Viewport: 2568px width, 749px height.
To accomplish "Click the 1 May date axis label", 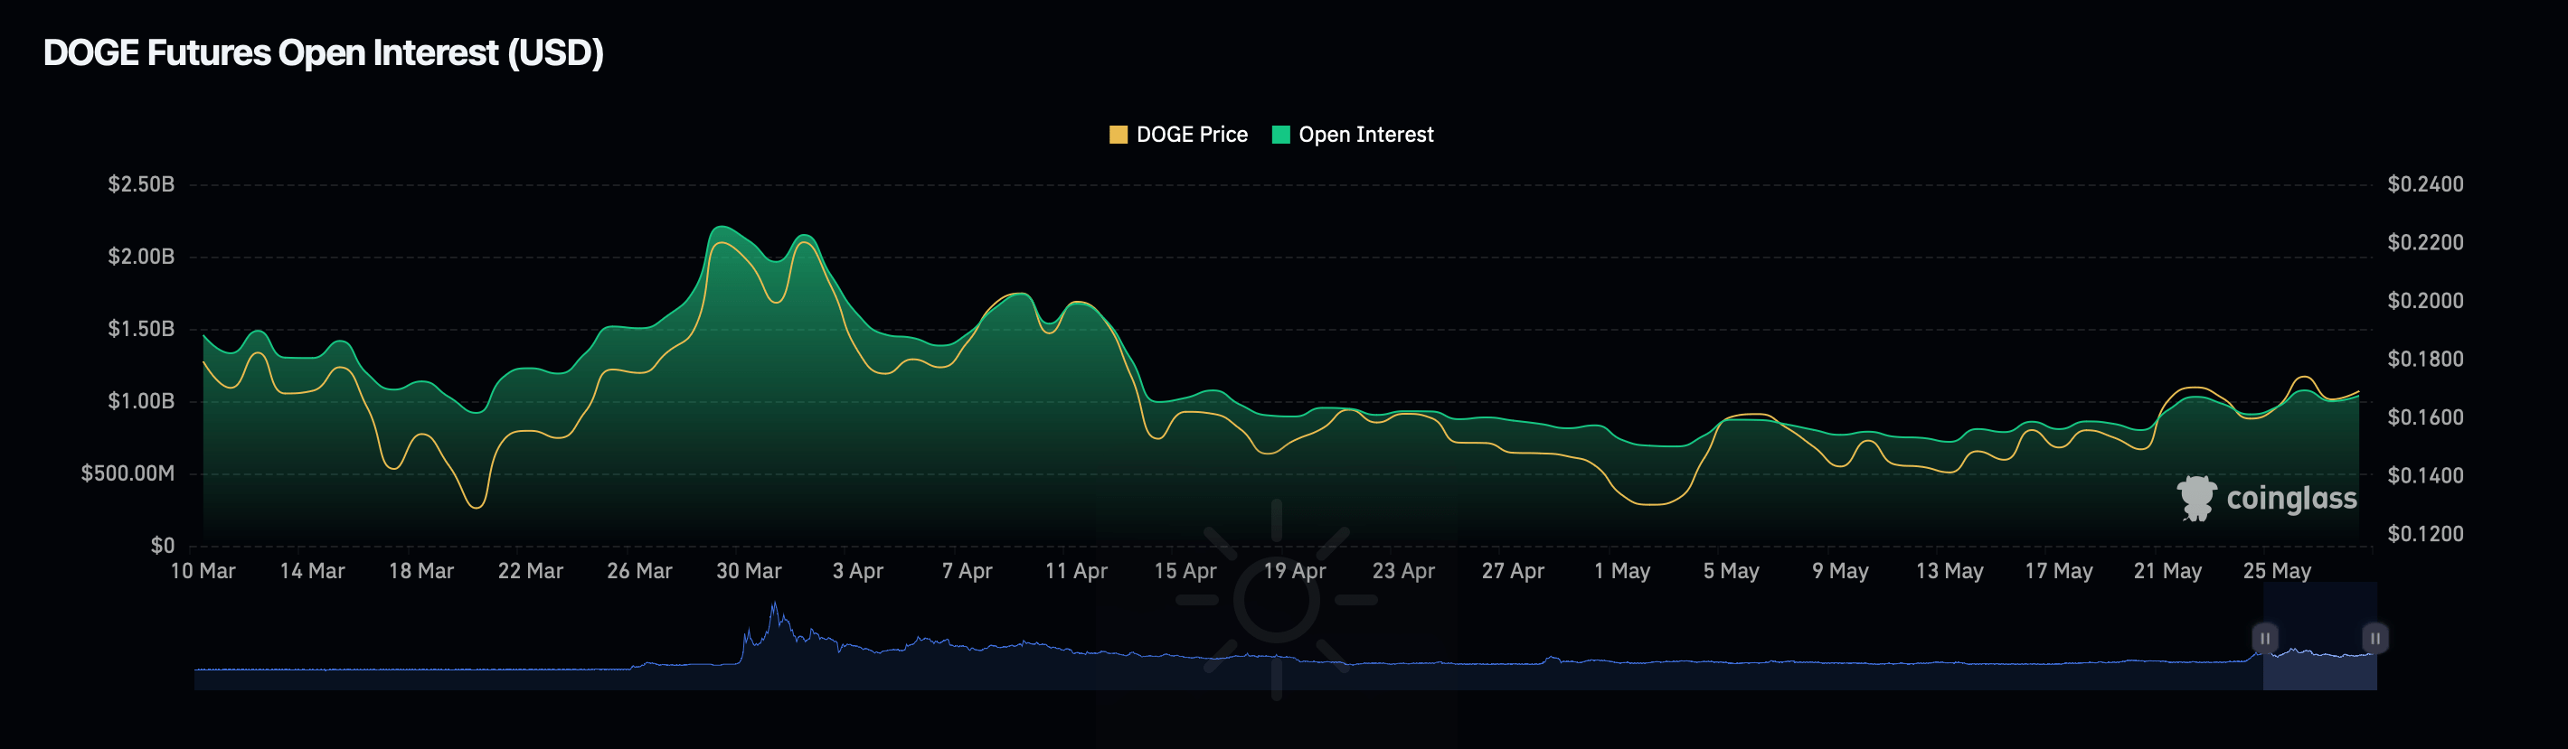I will pos(1622,571).
